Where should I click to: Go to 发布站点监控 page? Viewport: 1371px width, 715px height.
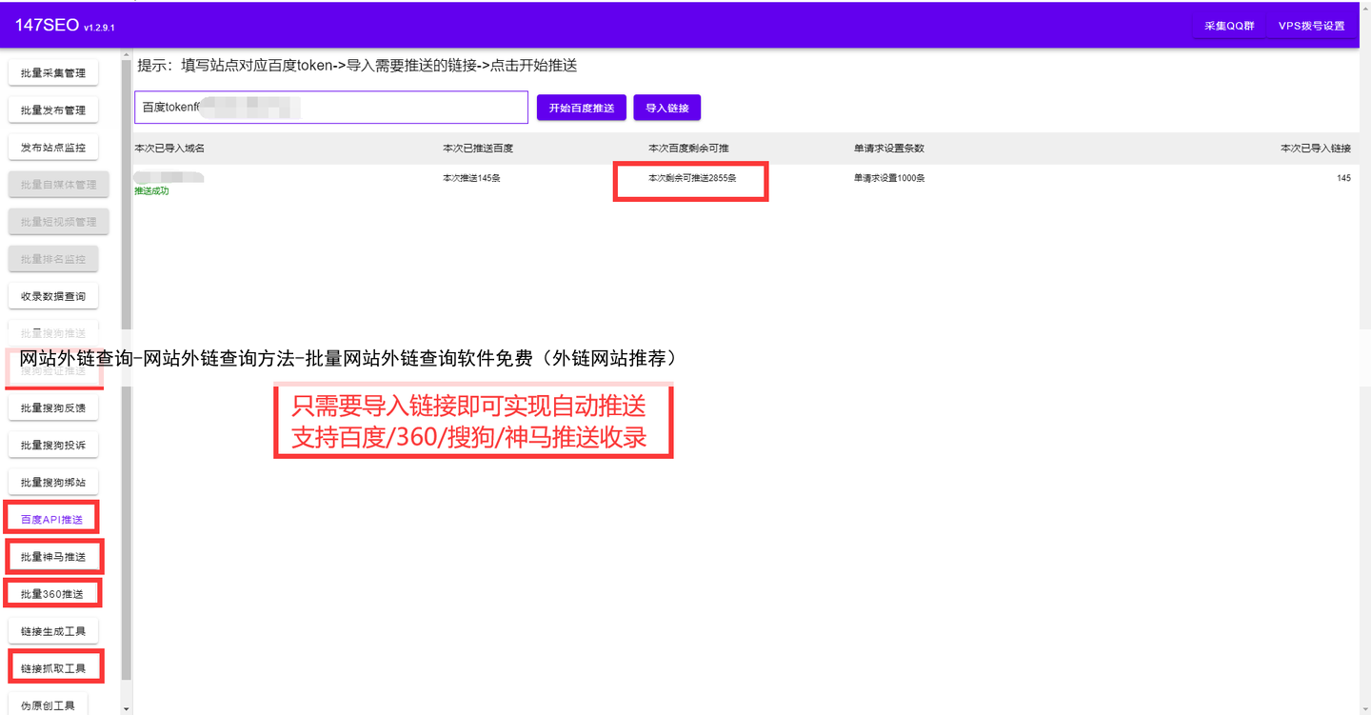53,148
